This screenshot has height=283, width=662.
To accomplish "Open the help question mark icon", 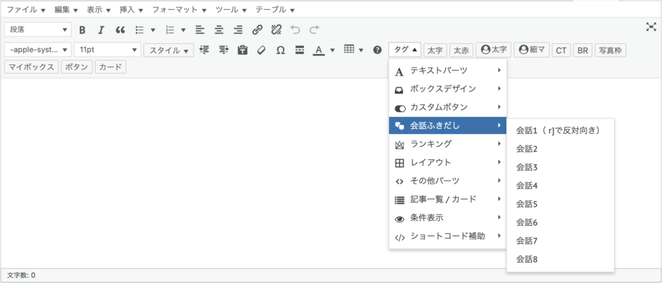I will (378, 50).
